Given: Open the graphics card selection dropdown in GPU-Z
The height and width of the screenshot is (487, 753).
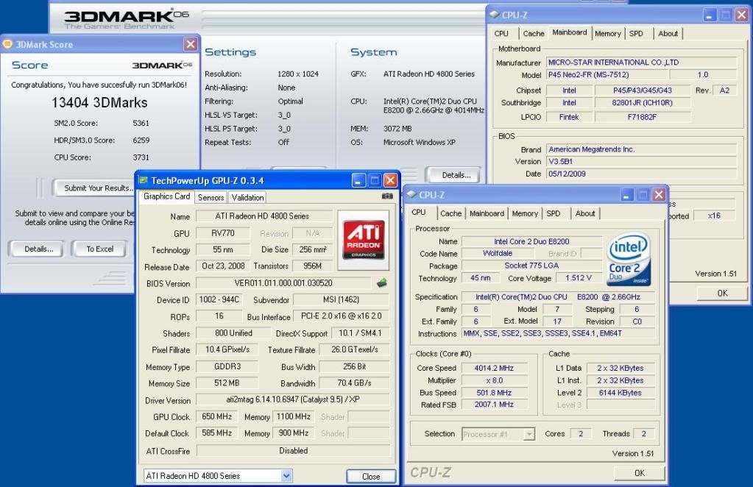Looking at the screenshot, I should coord(286,476).
